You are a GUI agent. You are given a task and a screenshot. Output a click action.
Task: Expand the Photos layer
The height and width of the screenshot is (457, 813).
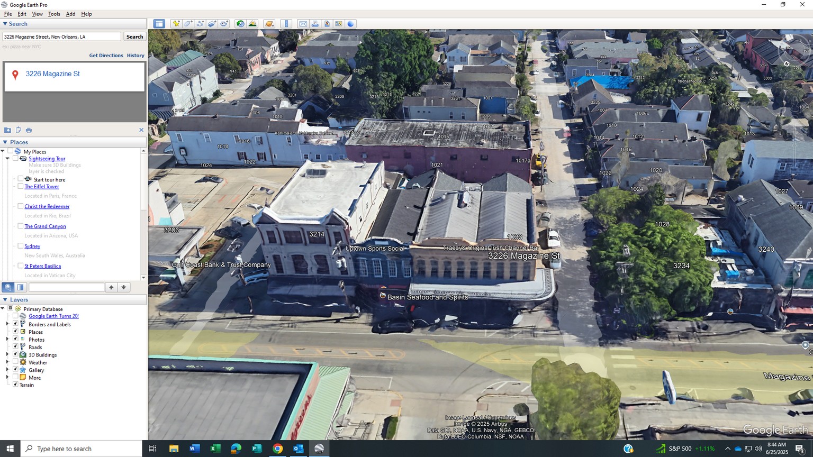7,339
